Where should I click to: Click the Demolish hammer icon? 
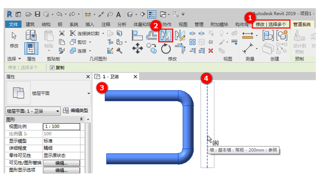coord(120,51)
